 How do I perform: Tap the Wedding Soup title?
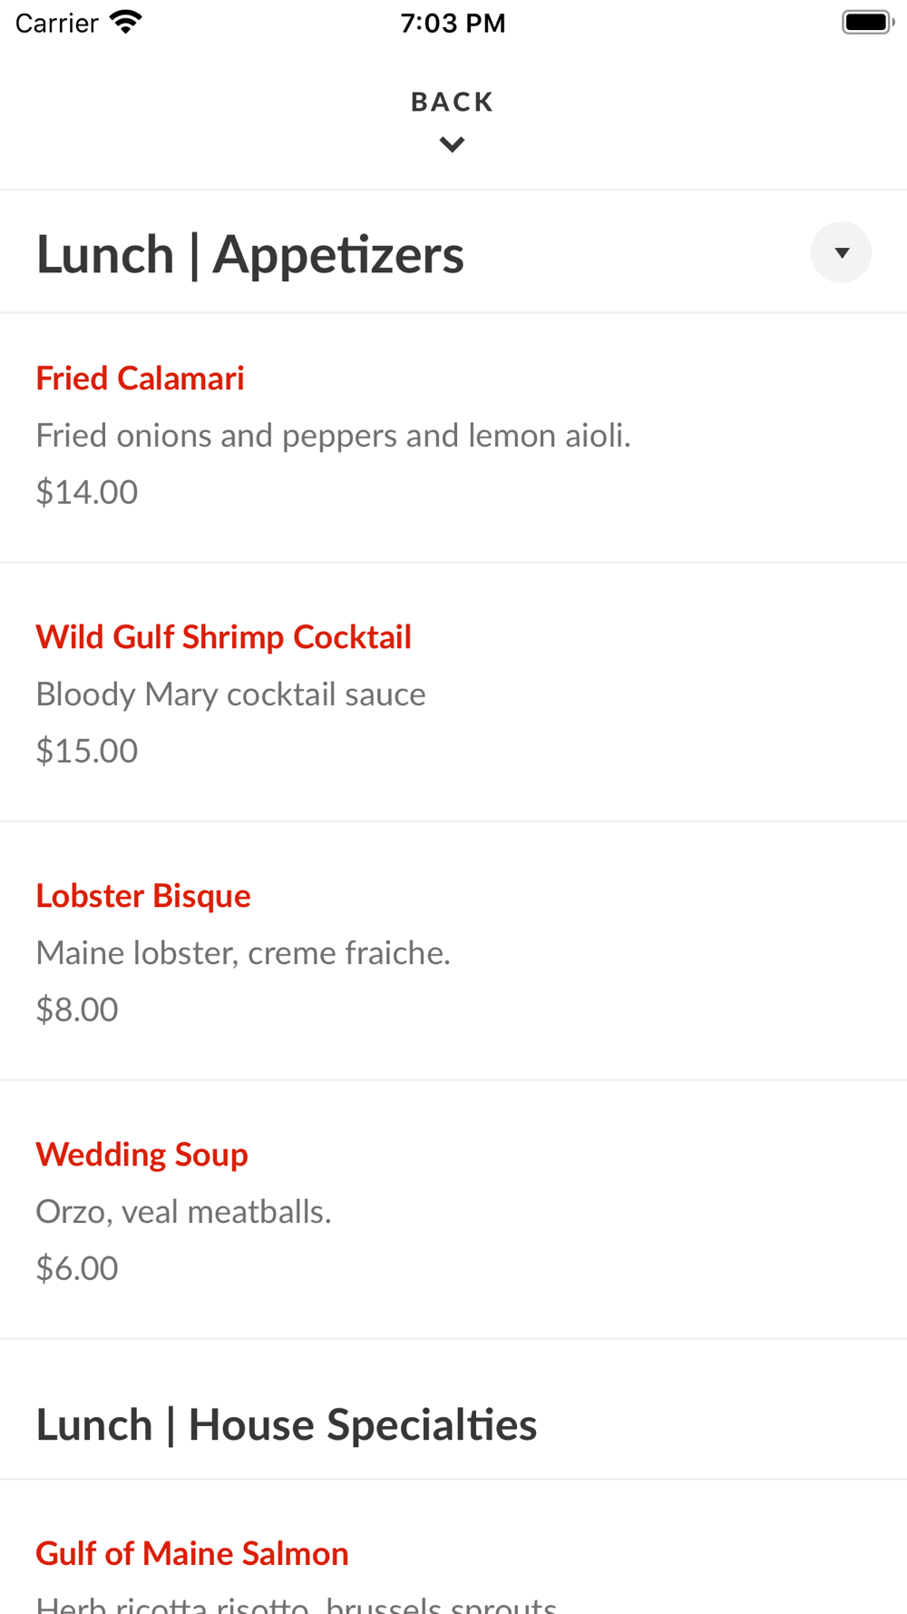point(141,1155)
